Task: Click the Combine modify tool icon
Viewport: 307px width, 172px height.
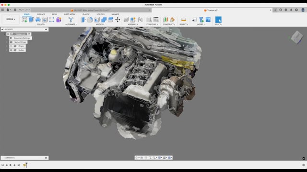Action: (x=104, y=20)
